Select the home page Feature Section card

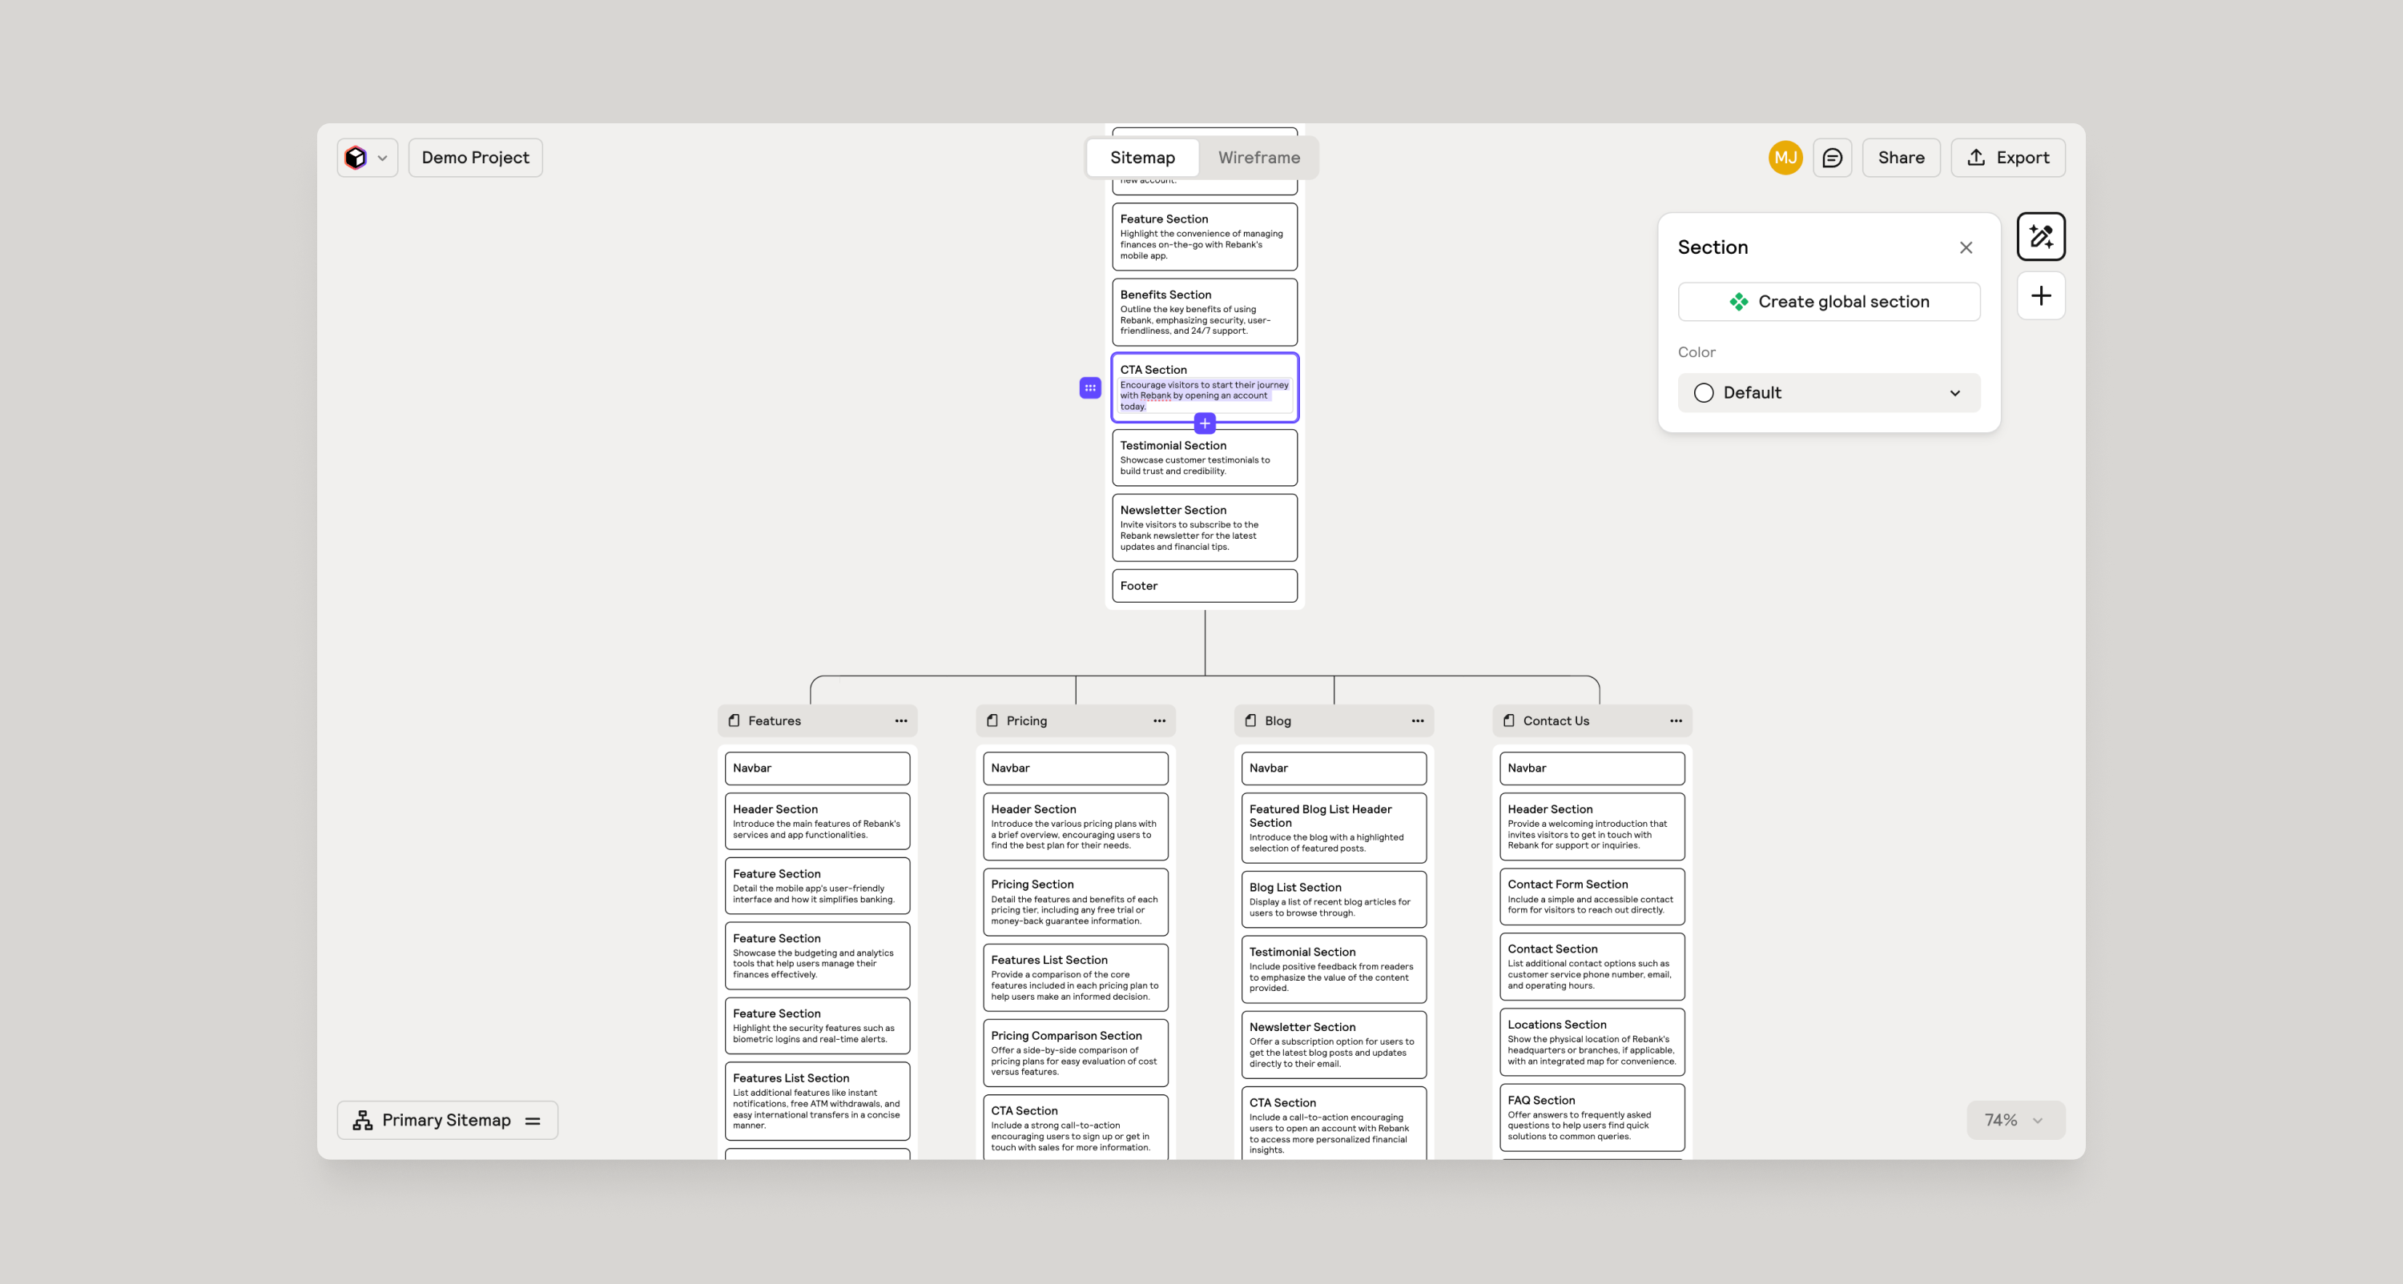[1204, 237]
